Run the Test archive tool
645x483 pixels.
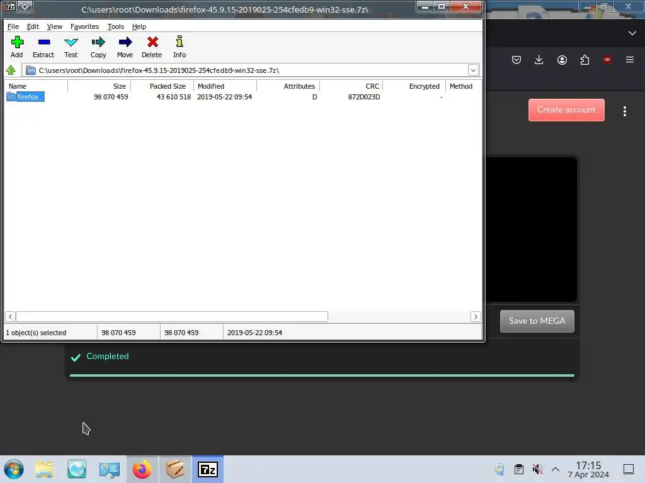point(71,47)
